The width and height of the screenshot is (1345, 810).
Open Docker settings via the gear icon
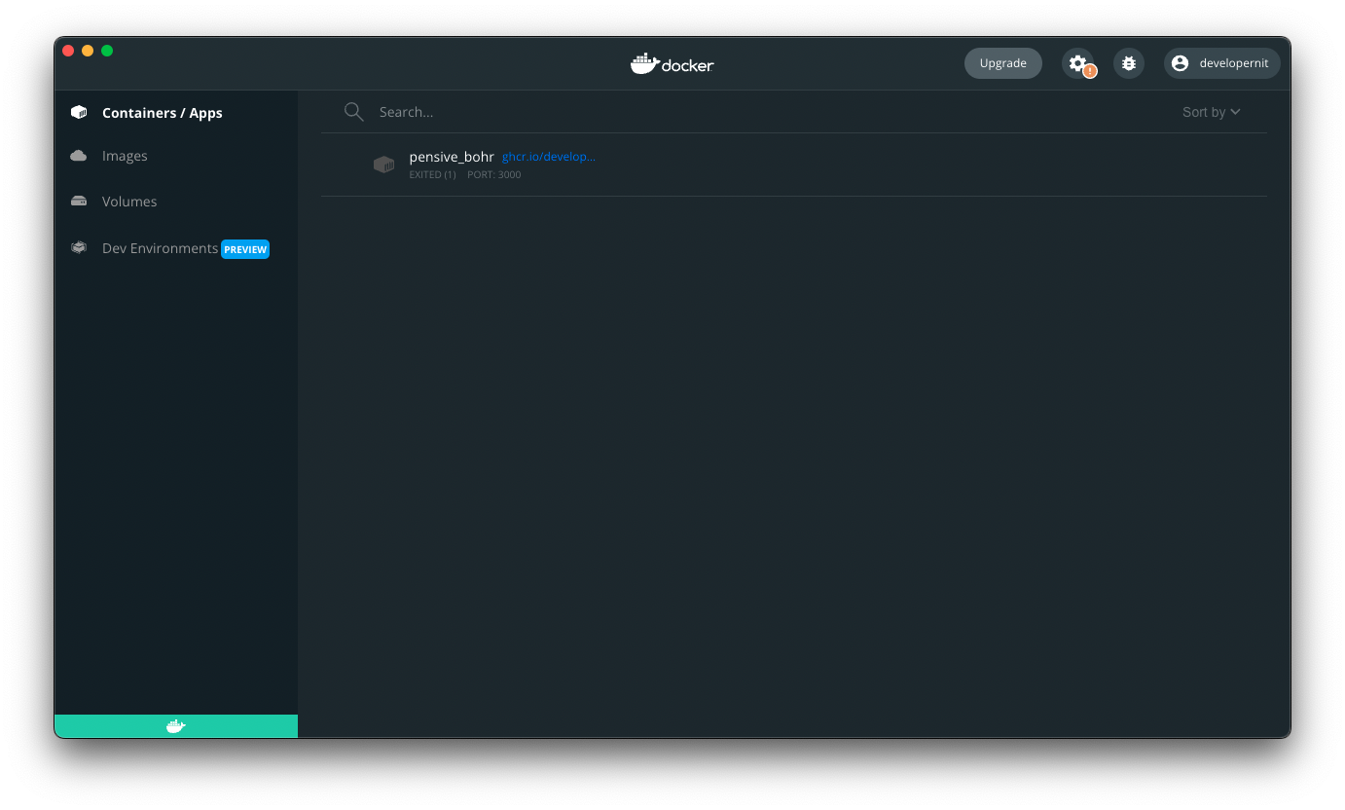pyautogui.click(x=1077, y=62)
